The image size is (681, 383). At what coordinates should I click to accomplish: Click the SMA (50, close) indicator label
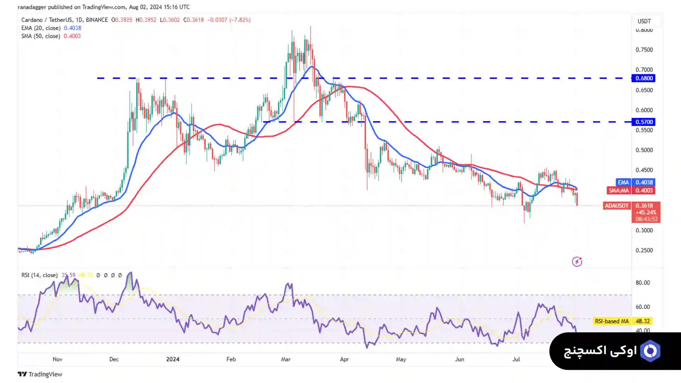(41, 36)
